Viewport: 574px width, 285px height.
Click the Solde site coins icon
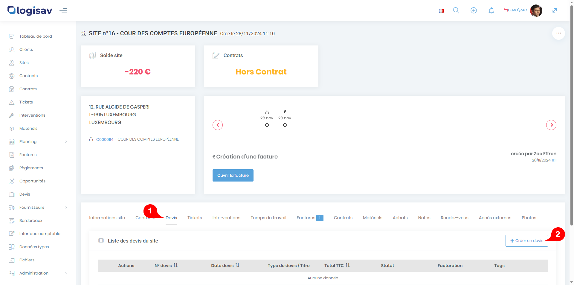pos(93,55)
